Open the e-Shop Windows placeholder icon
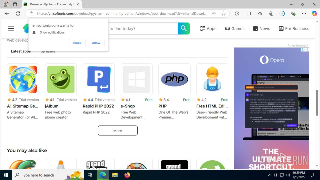 click(x=136, y=79)
